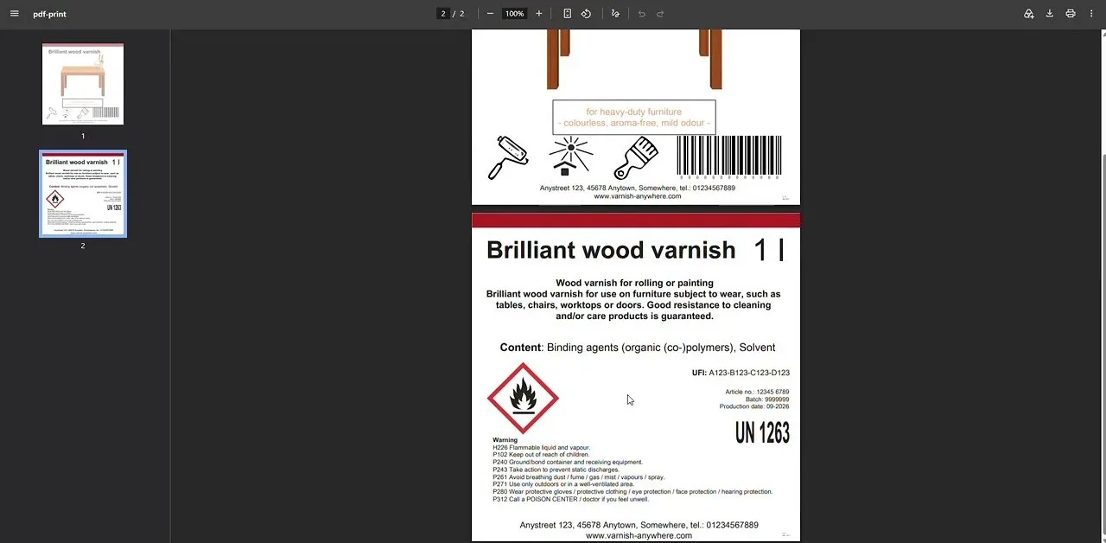Toggle the sidebar menu icon
This screenshot has width=1106, height=543.
click(x=14, y=14)
